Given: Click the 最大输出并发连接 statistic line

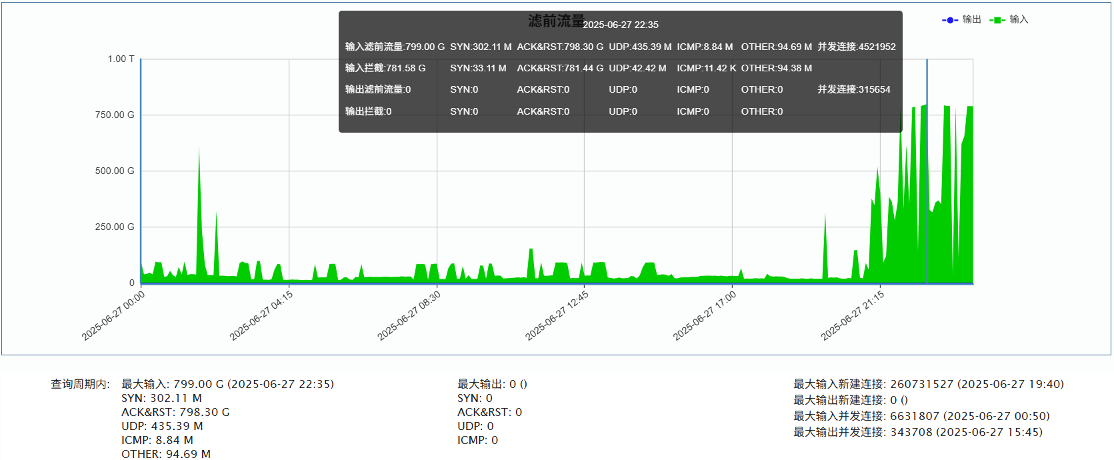Looking at the screenshot, I should tap(917, 432).
